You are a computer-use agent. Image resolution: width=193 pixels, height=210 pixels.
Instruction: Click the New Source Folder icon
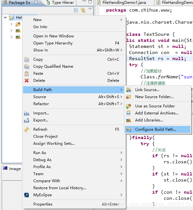tap(129, 97)
